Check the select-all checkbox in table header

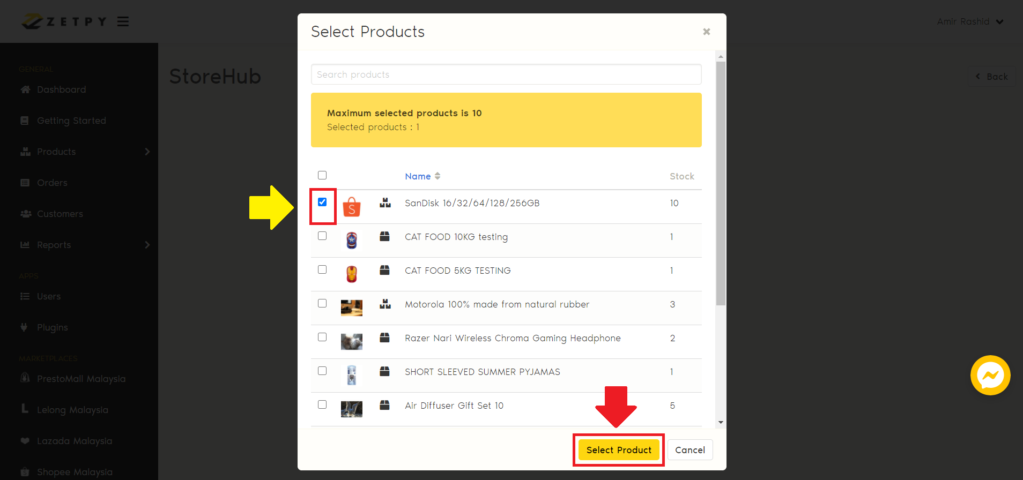(x=322, y=175)
